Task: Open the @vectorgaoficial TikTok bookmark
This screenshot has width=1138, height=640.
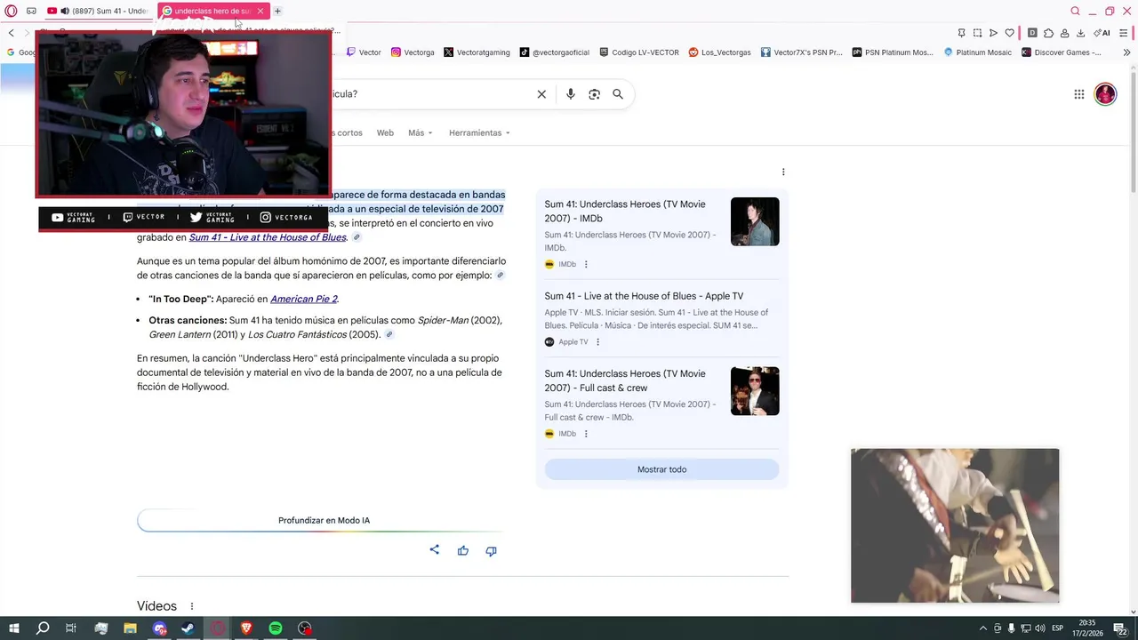Action: tap(555, 52)
